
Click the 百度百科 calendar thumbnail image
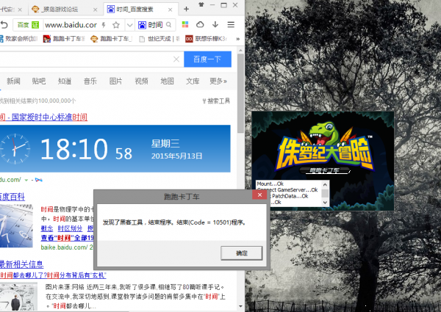[x=16, y=226]
